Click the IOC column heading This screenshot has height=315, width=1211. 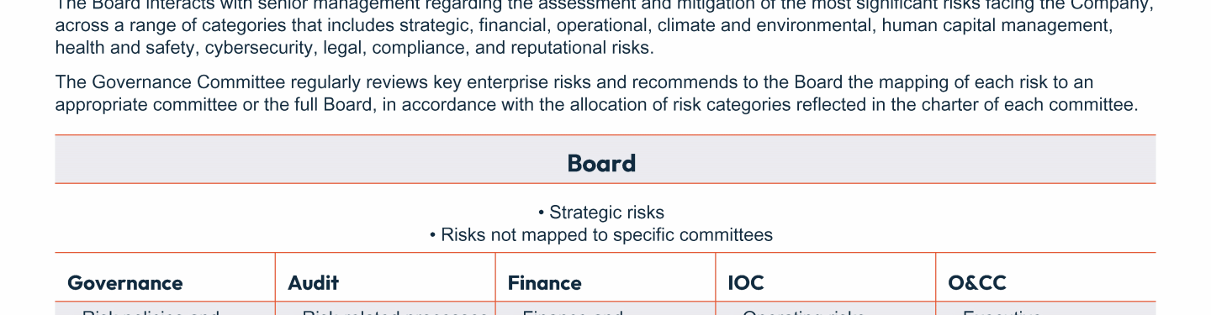(x=746, y=283)
